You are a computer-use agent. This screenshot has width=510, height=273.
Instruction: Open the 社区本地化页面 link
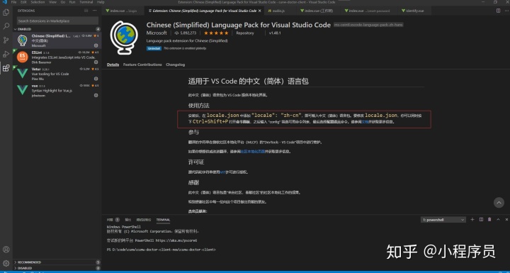pos(252,152)
